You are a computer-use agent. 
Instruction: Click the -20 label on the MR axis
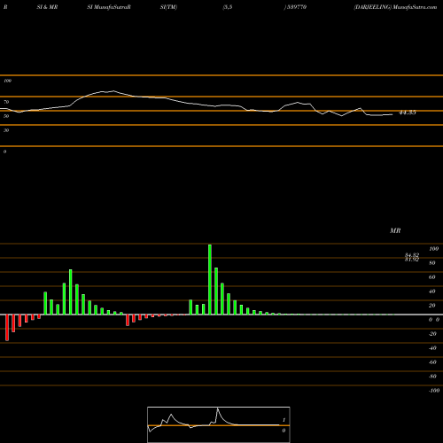coord(432,334)
